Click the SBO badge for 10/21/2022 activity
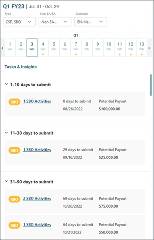The width and height of the screenshot is (154, 240). pyautogui.click(x=14, y=225)
